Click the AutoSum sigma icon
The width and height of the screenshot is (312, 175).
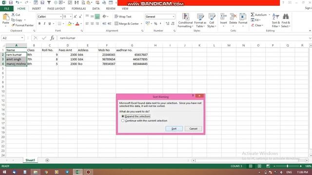pyautogui.click(x=253, y=15)
